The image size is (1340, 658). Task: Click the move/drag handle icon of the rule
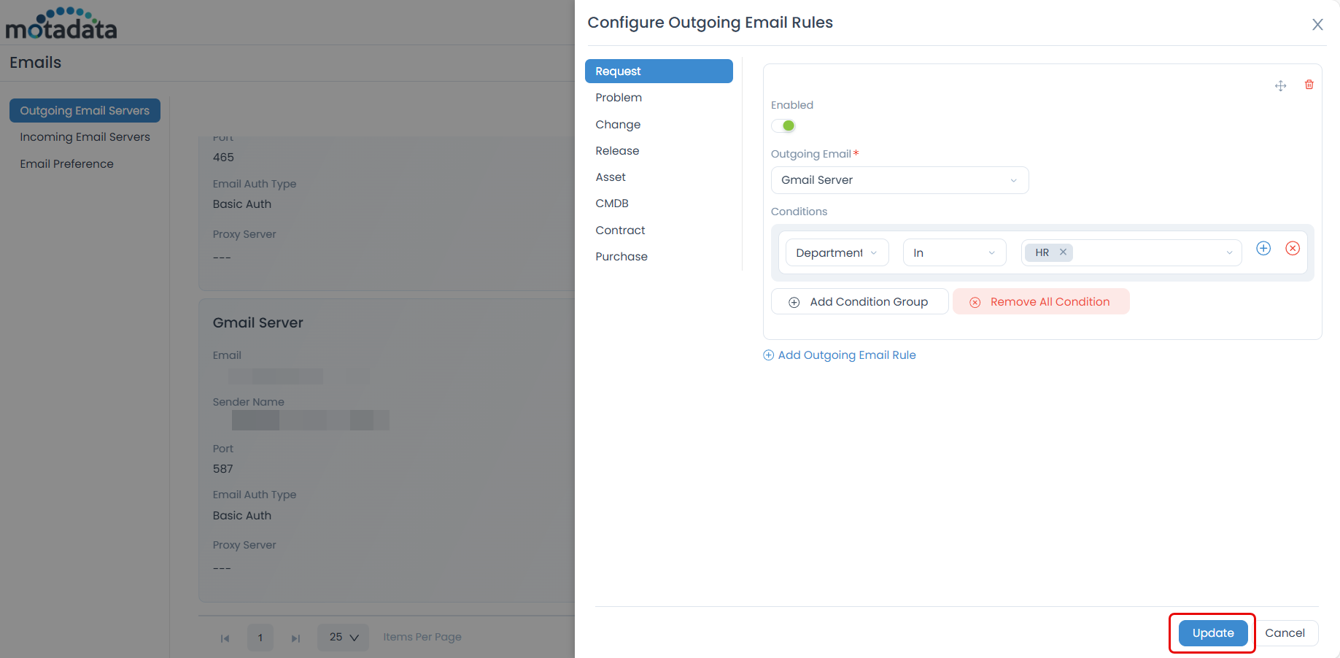[x=1280, y=86]
